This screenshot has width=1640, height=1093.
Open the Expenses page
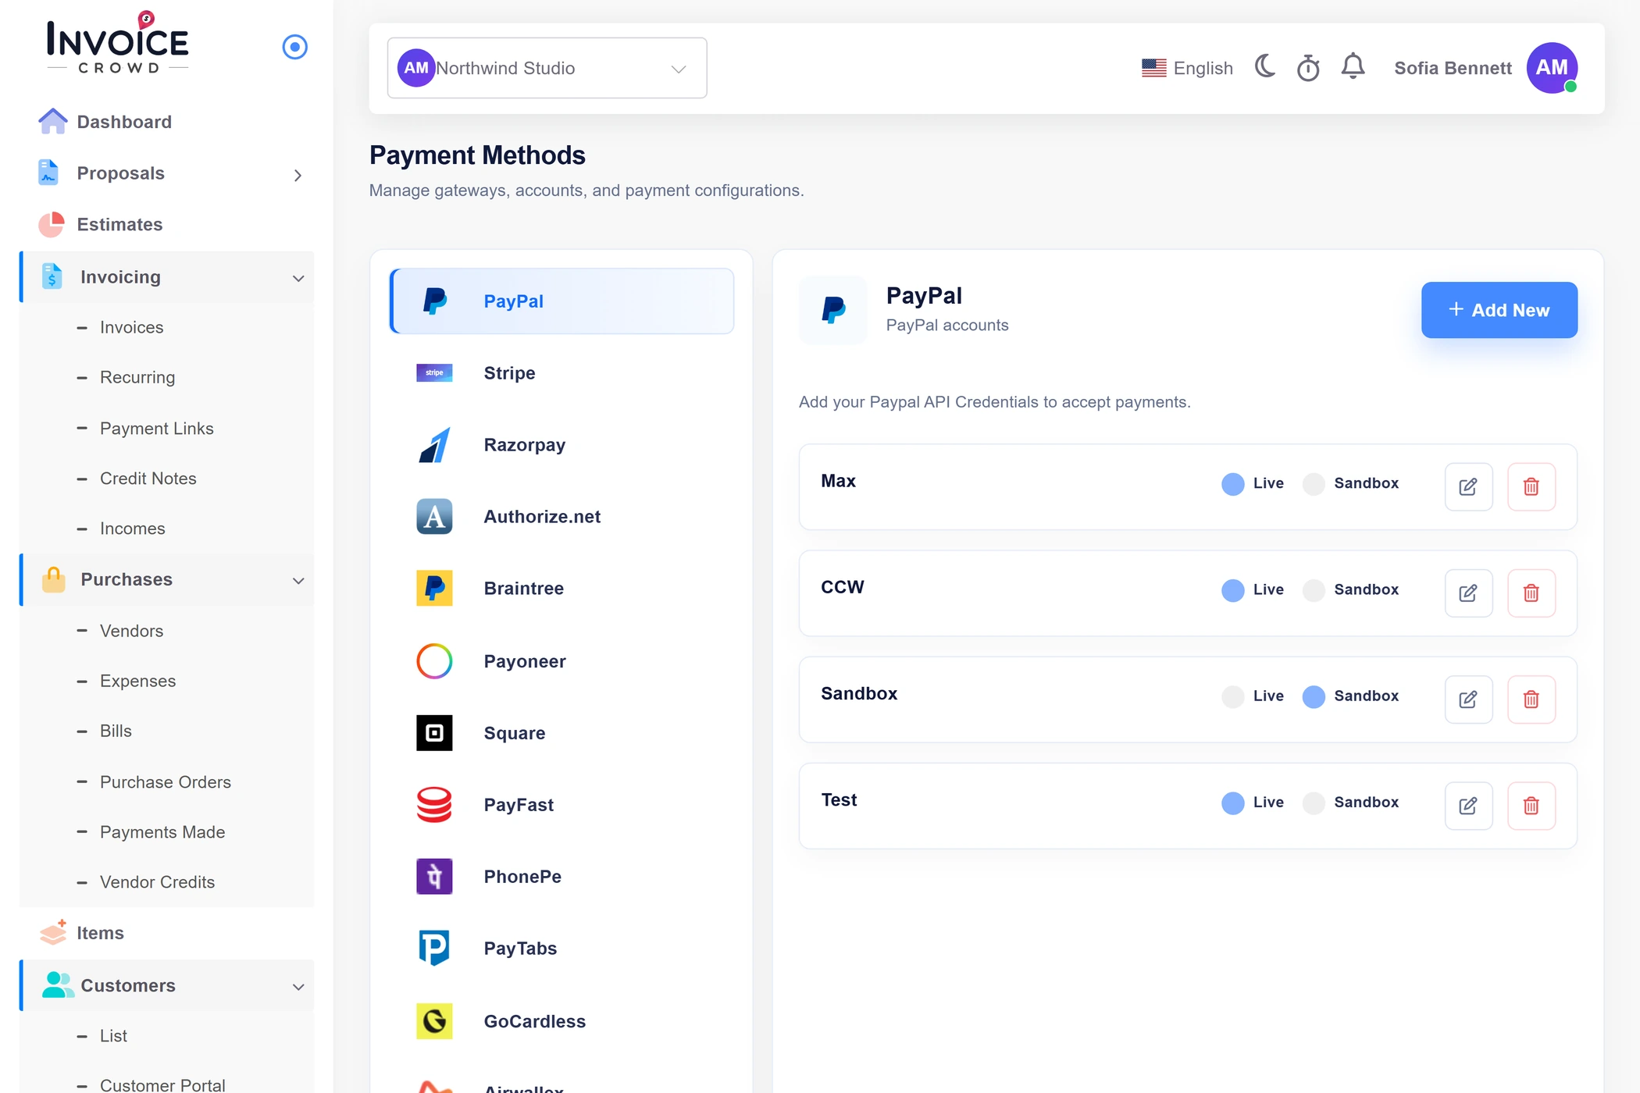[x=137, y=681]
